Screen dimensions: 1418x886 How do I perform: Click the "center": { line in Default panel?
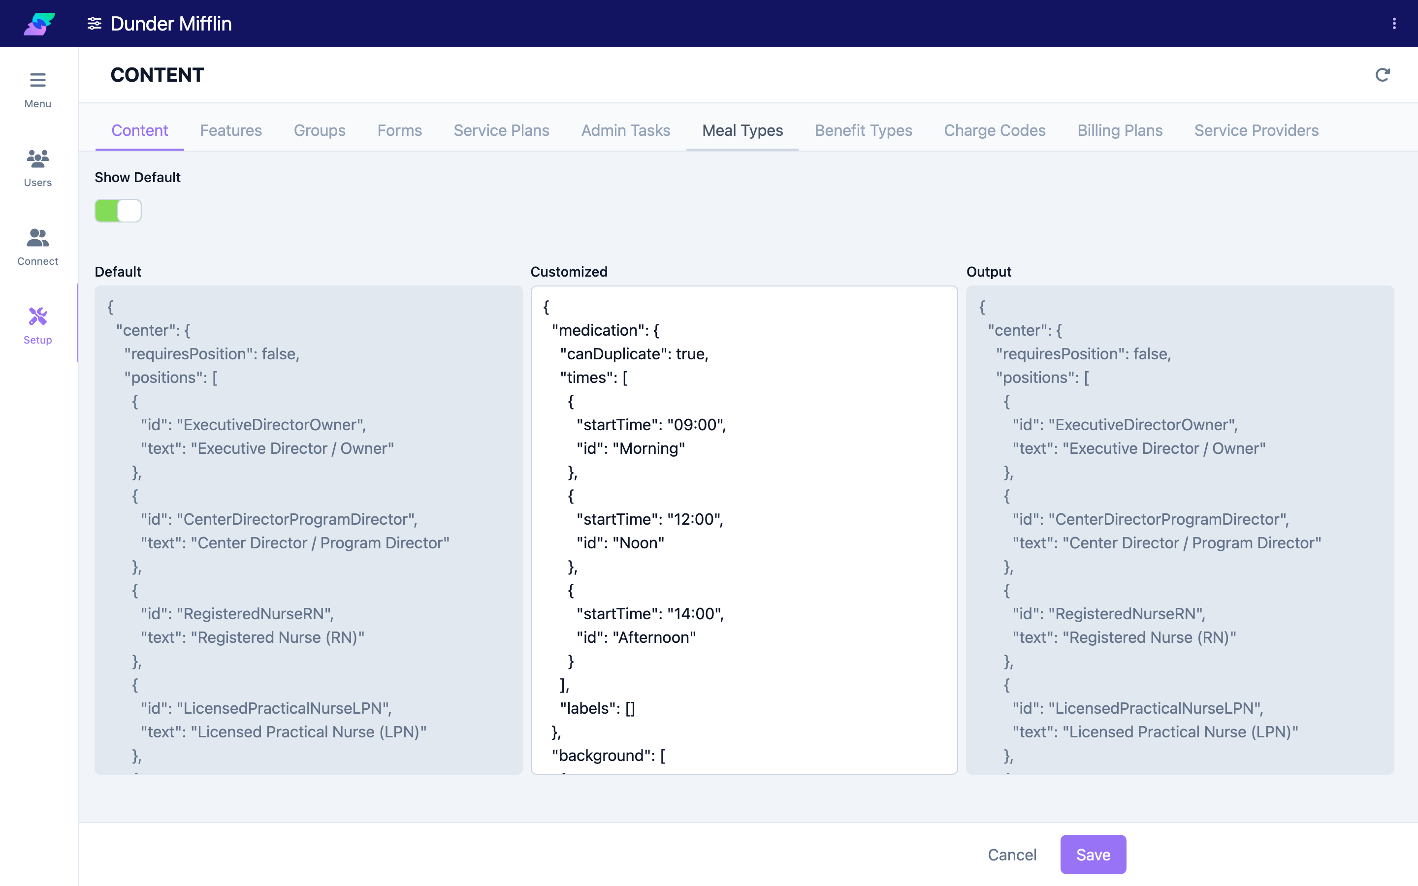pos(153,330)
